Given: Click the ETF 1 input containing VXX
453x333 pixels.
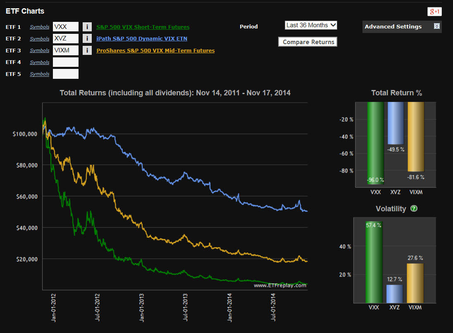Looking at the screenshot, I should [x=66, y=27].
